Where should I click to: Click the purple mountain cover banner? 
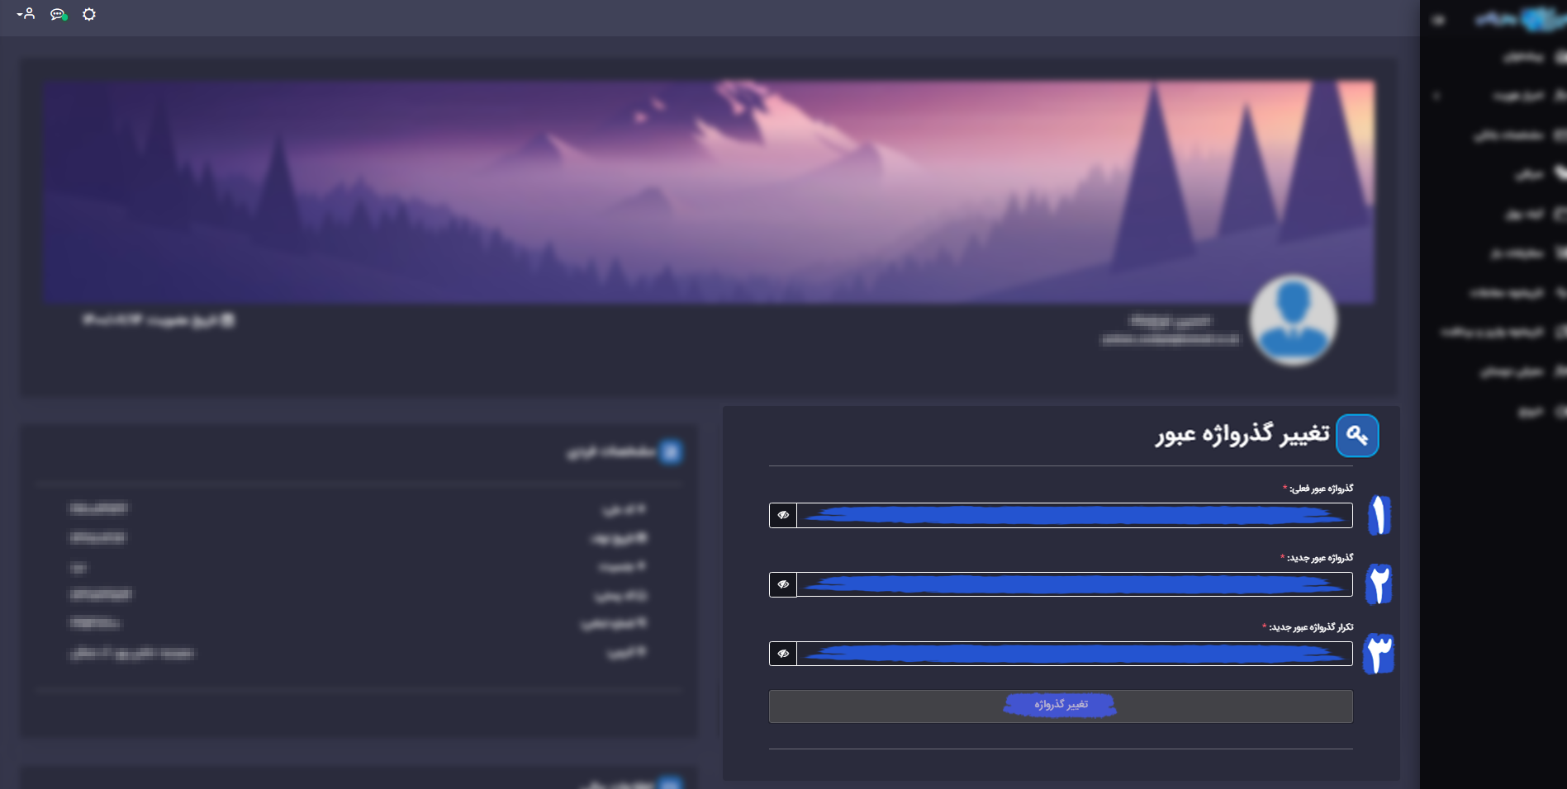tap(709, 191)
